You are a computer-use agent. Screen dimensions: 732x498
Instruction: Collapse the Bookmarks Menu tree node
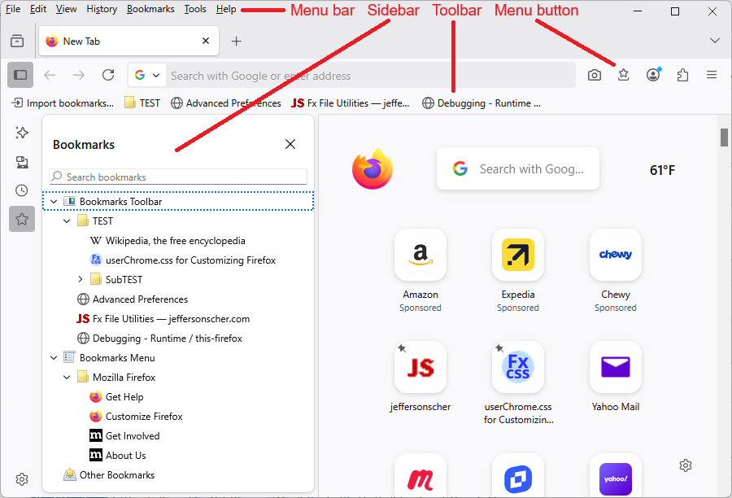tap(54, 358)
